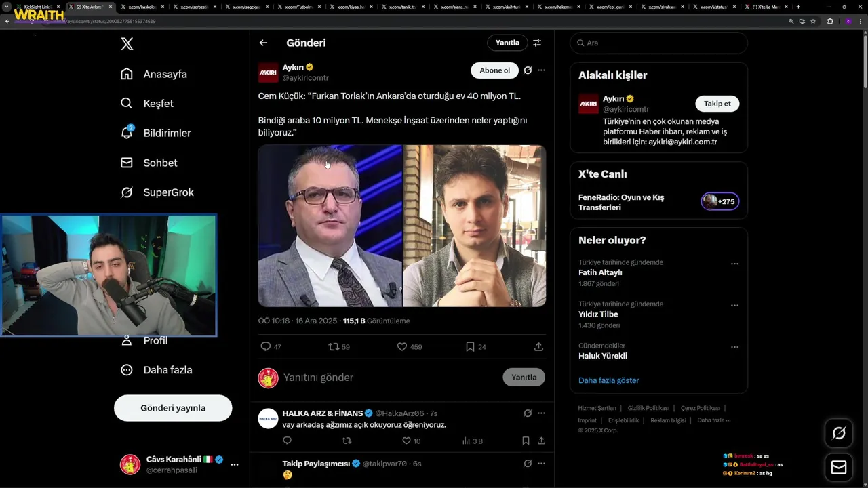The image size is (868, 488).
Task: Open account switcher menu for Câvs Karahânli
Action: click(x=235, y=464)
